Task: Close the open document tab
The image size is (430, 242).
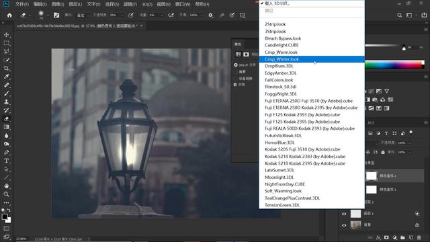Action: click(x=142, y=26)
